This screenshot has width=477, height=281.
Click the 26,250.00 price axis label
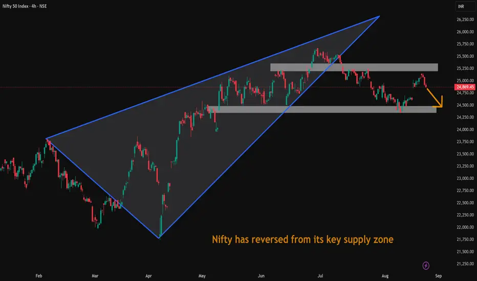click(x=465, y=19)
